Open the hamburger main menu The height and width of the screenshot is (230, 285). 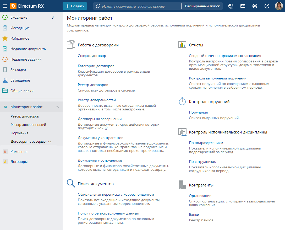pos(5,6)
